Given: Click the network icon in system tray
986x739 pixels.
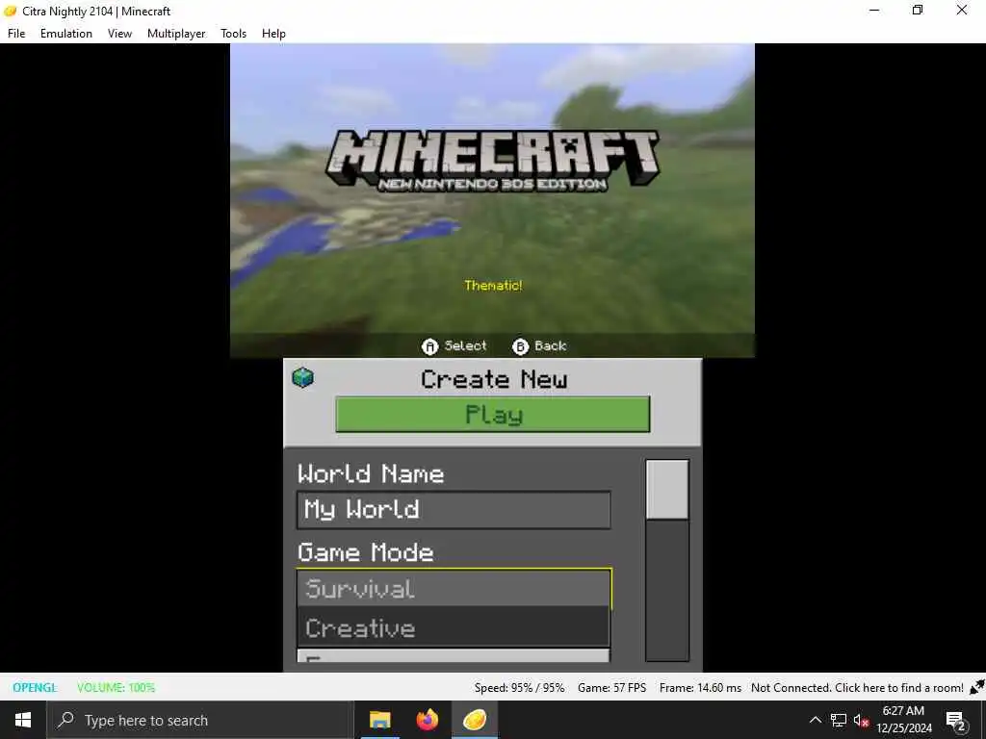Looking at the screenshot, I should (839, 720).
